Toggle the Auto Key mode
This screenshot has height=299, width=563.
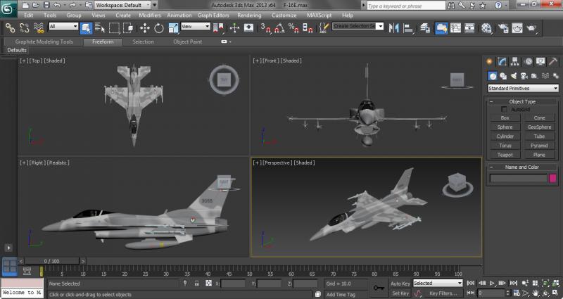pos(400,284)
